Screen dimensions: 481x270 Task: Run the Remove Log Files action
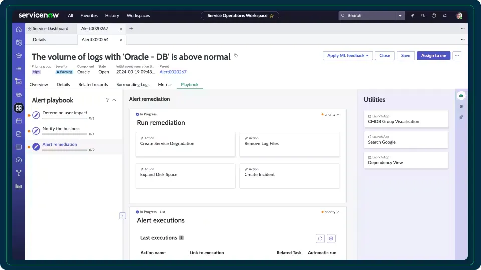coord(290,144)
